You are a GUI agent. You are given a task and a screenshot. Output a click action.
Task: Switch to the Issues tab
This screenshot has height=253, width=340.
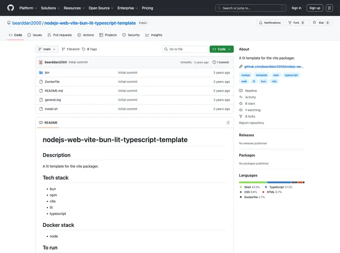pos(35,35)
